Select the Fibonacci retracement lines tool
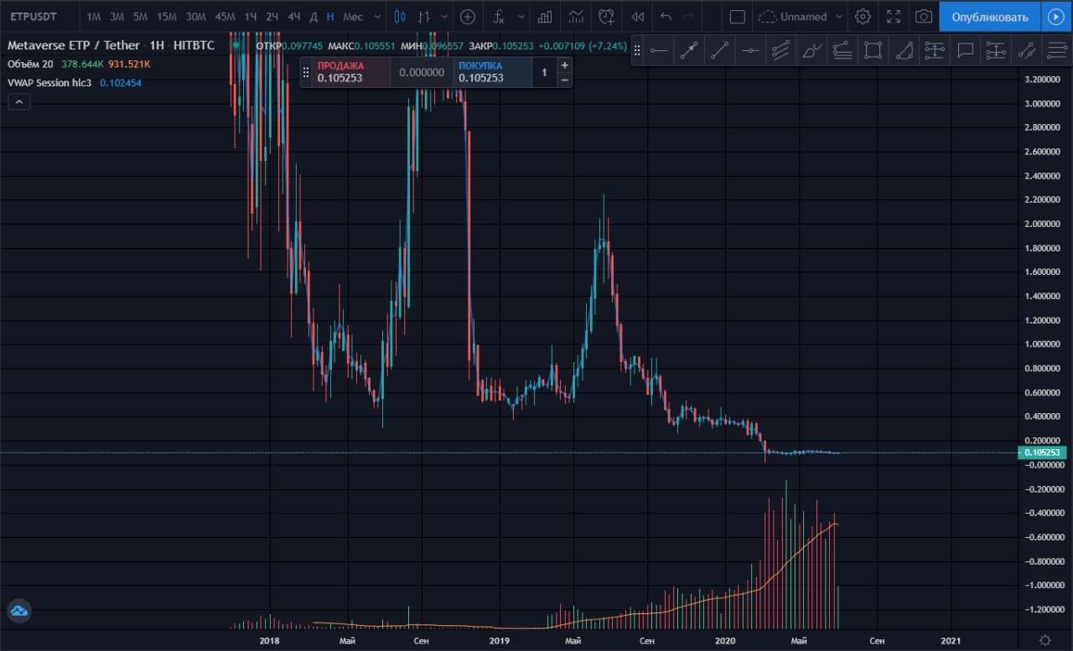This screenshot has width=1073, height=651. (1057, 51)
